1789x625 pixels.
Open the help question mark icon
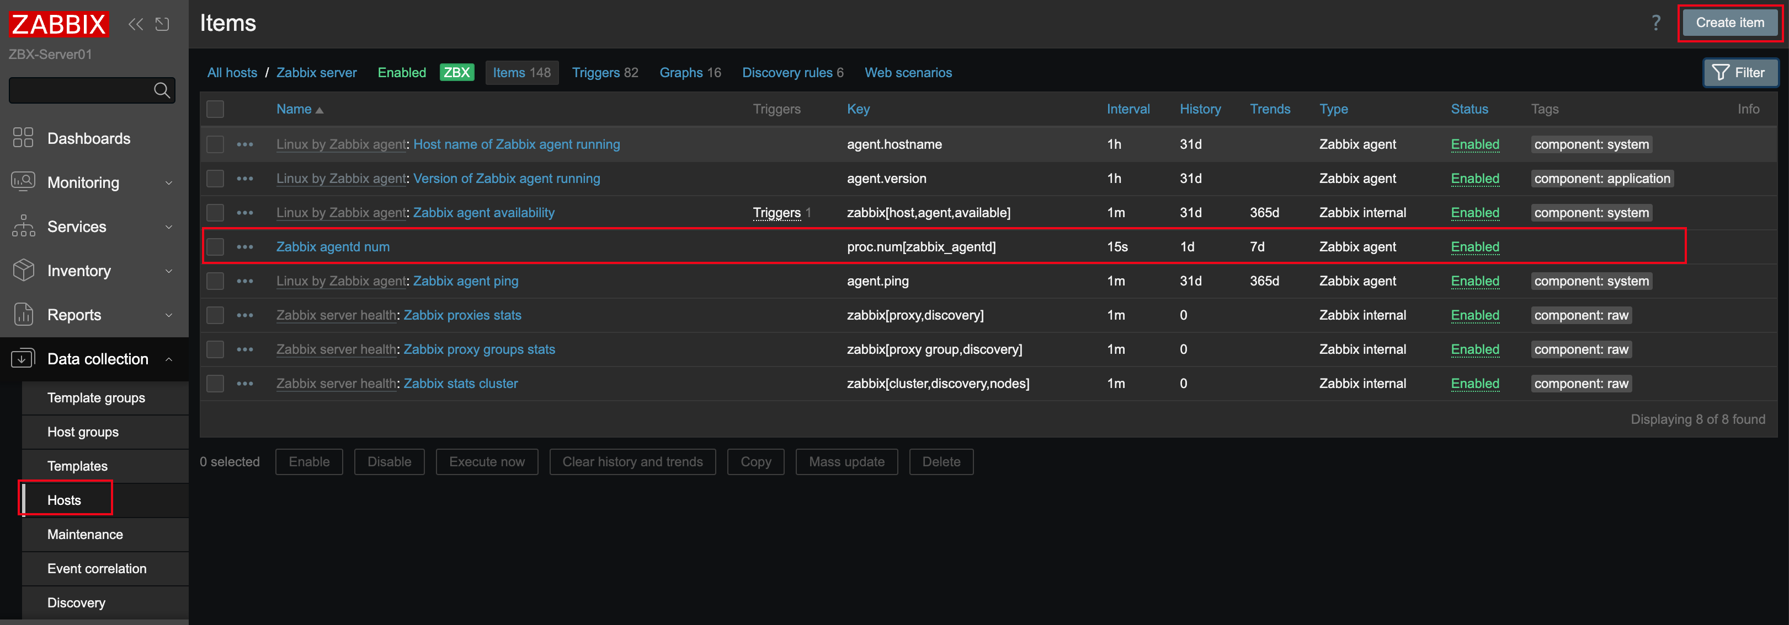(x=1655, y=23)
